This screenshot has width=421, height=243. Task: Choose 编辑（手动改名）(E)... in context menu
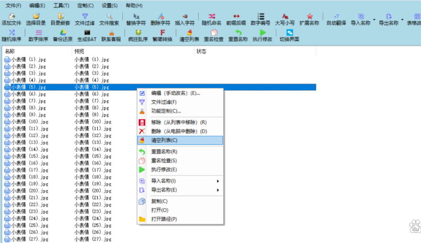(180, 93)
